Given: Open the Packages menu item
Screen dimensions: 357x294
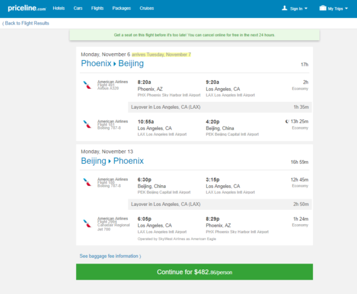Looking at the screenshot, I should [x=121, y=8].
